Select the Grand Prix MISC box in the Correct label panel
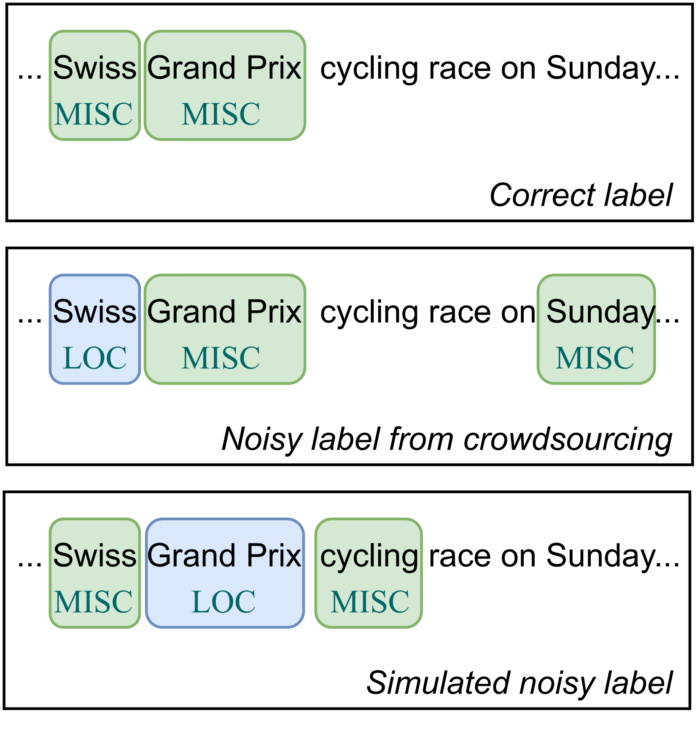The height and width of the screenshot is (734, 700). [224, 85]
